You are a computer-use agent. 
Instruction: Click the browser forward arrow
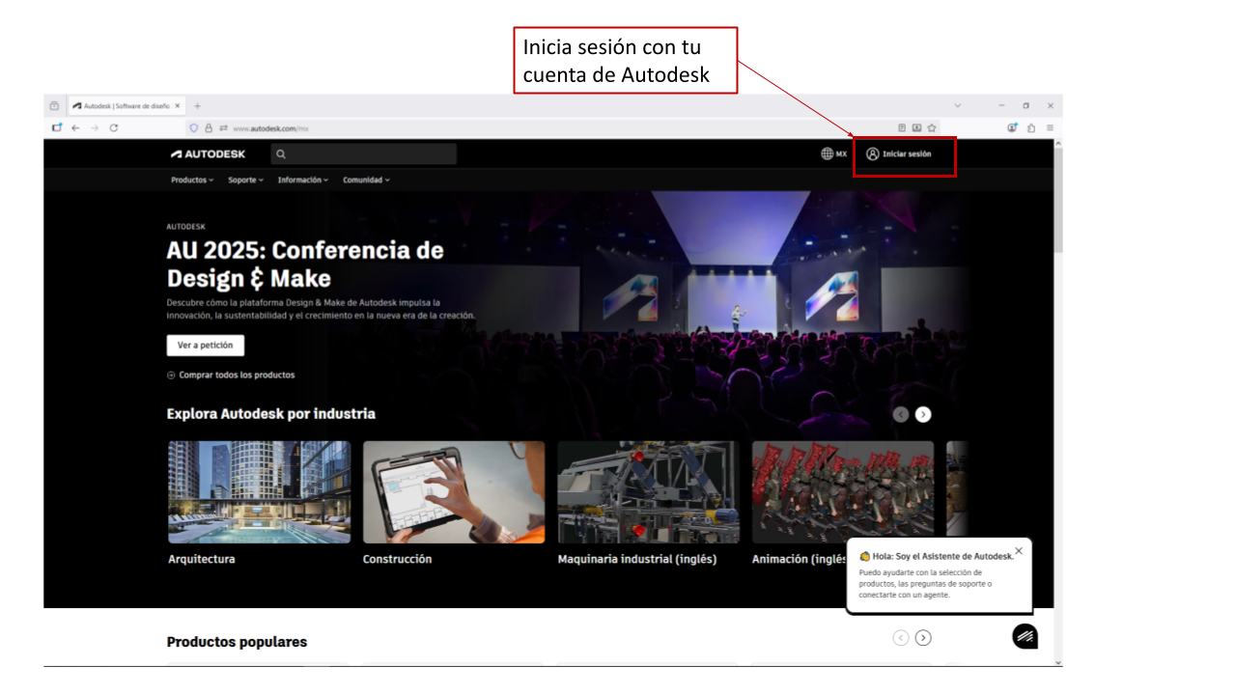(x=95, y=127)
